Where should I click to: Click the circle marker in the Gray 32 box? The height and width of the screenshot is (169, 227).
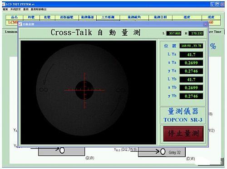[163, 151]
